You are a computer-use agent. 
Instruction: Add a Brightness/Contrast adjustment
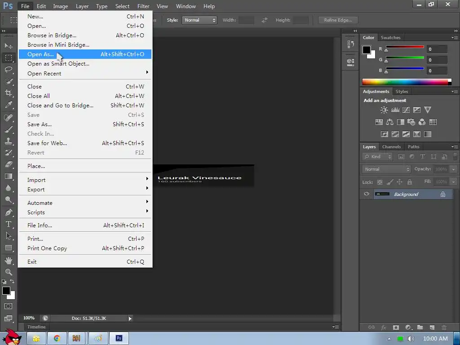[384, 110]
